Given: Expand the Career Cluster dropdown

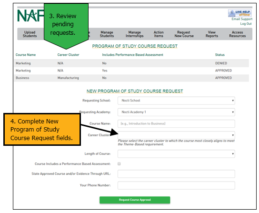Looking at the screenshot, I should [x=176, y=135].
